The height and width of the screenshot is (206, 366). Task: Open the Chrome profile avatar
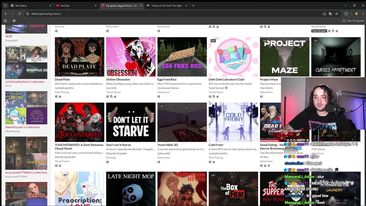[356, 14]
